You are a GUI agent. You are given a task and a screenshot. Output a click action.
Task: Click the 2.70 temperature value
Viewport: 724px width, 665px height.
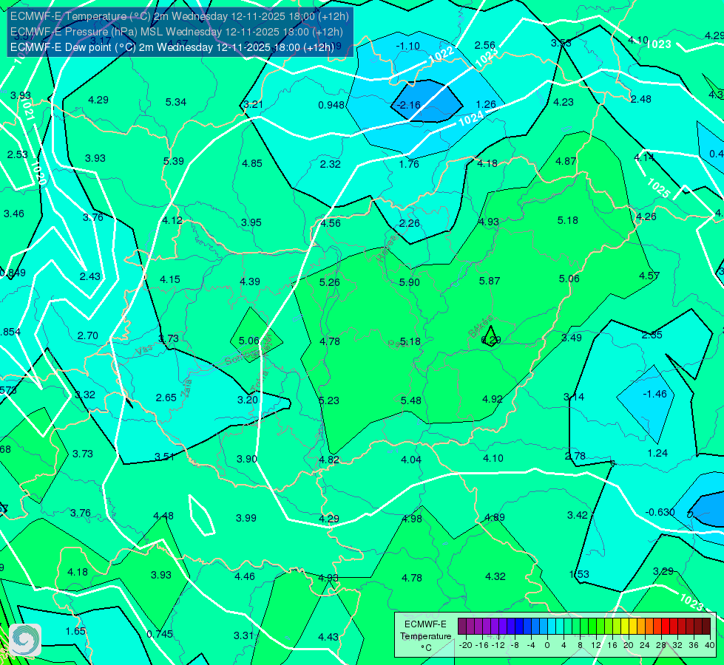tap(88, 335)
